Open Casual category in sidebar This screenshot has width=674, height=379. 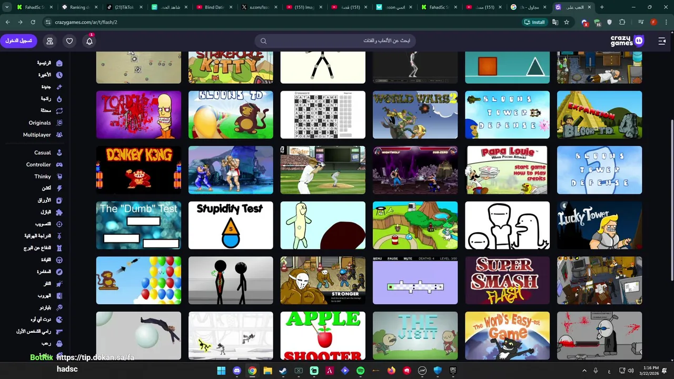(48, 153)
